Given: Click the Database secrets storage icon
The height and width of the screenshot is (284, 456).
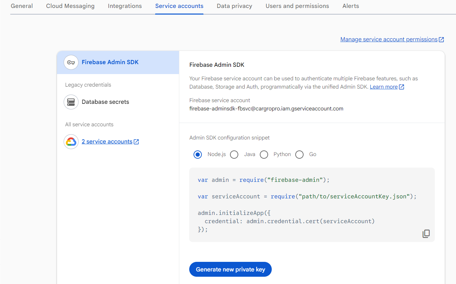Looking at the screenshot, I should point(71,102).
